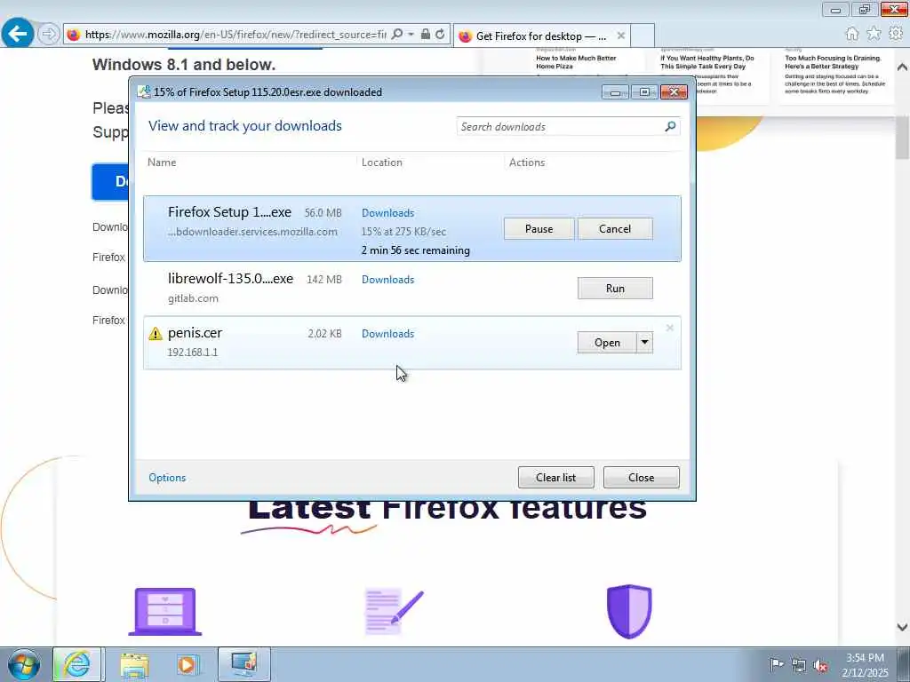
Task: Pause the Firefox Setup download
Action: click(x=539, y=229)
